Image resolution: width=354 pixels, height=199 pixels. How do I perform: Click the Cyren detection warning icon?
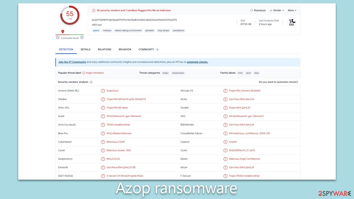(x=225, y=150)
